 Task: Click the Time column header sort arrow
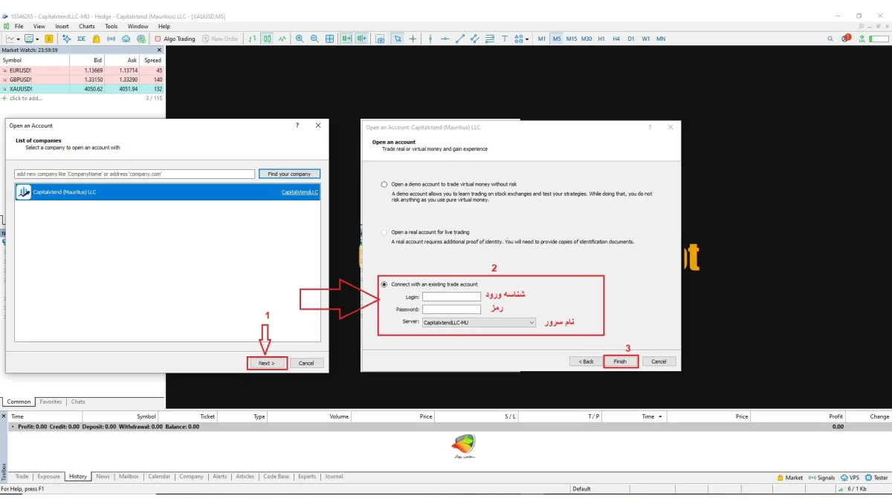tap(659, 416)
